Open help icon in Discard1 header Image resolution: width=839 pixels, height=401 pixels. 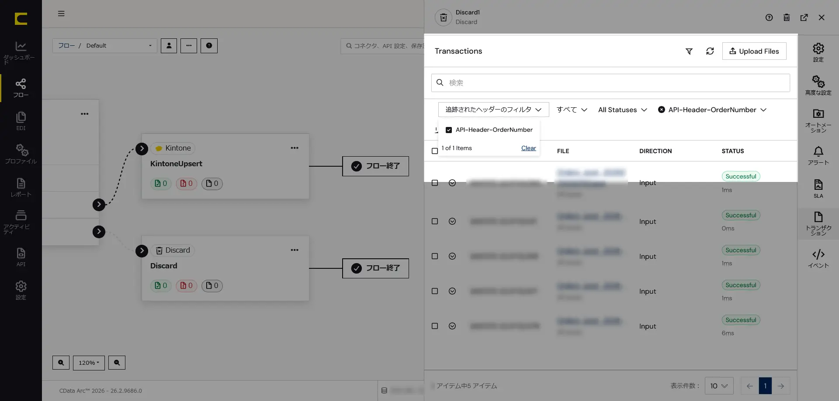pos(769,17)
